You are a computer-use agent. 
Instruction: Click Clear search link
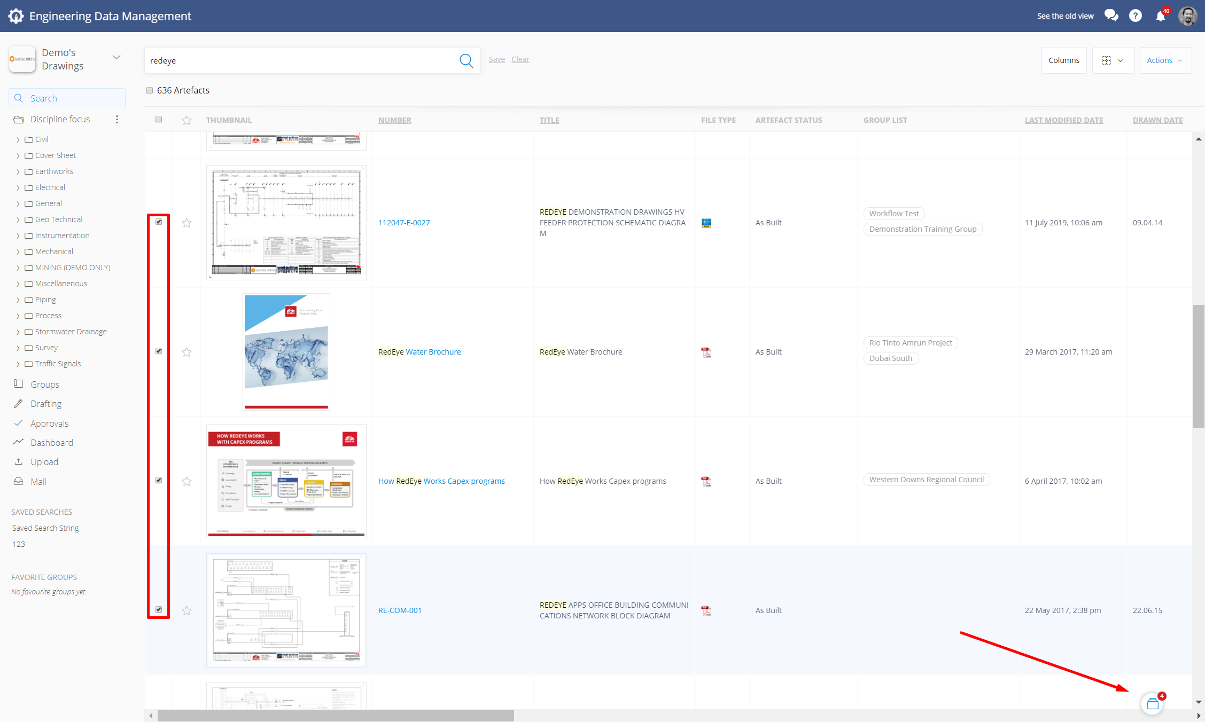(x=520, y=59)
